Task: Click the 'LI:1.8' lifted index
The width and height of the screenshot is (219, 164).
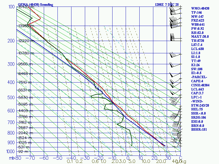Action: (x=196, y=53)
